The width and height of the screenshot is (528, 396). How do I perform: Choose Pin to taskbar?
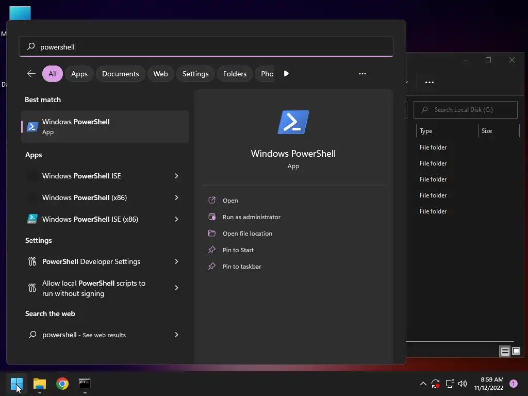(242, 267)
